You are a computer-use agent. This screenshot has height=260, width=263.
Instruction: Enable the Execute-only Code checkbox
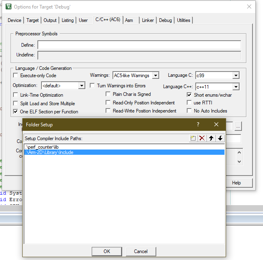pos(16,76)
